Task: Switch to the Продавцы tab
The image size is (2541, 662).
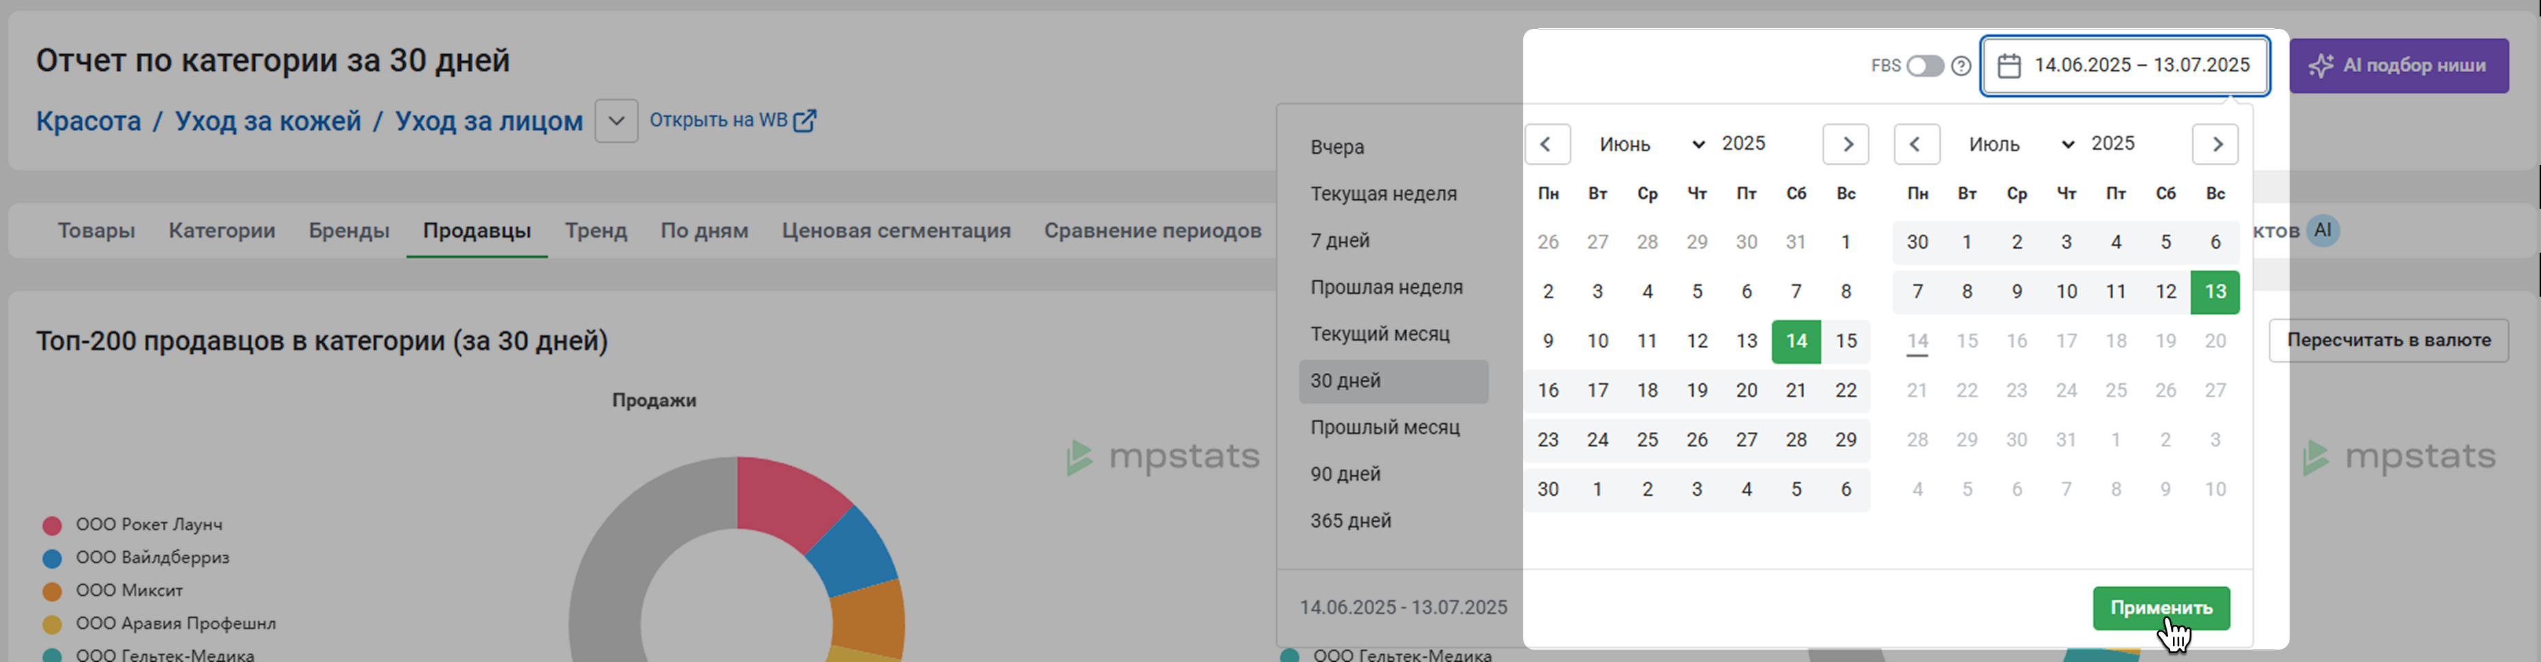Action: click(x=477, y=231)
